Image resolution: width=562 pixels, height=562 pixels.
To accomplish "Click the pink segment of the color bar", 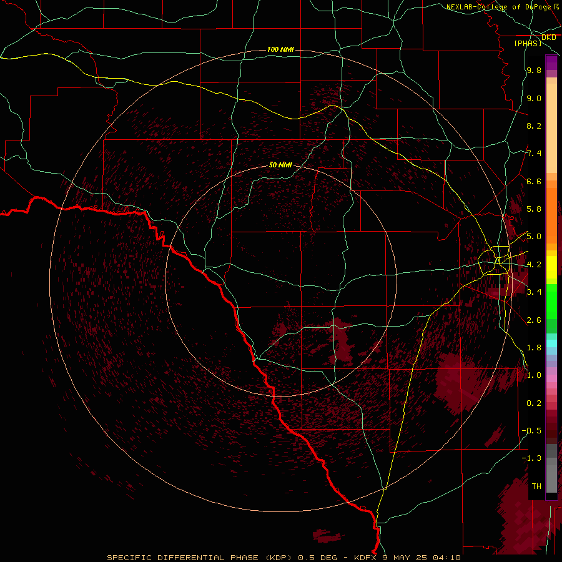I will [551, 378].
